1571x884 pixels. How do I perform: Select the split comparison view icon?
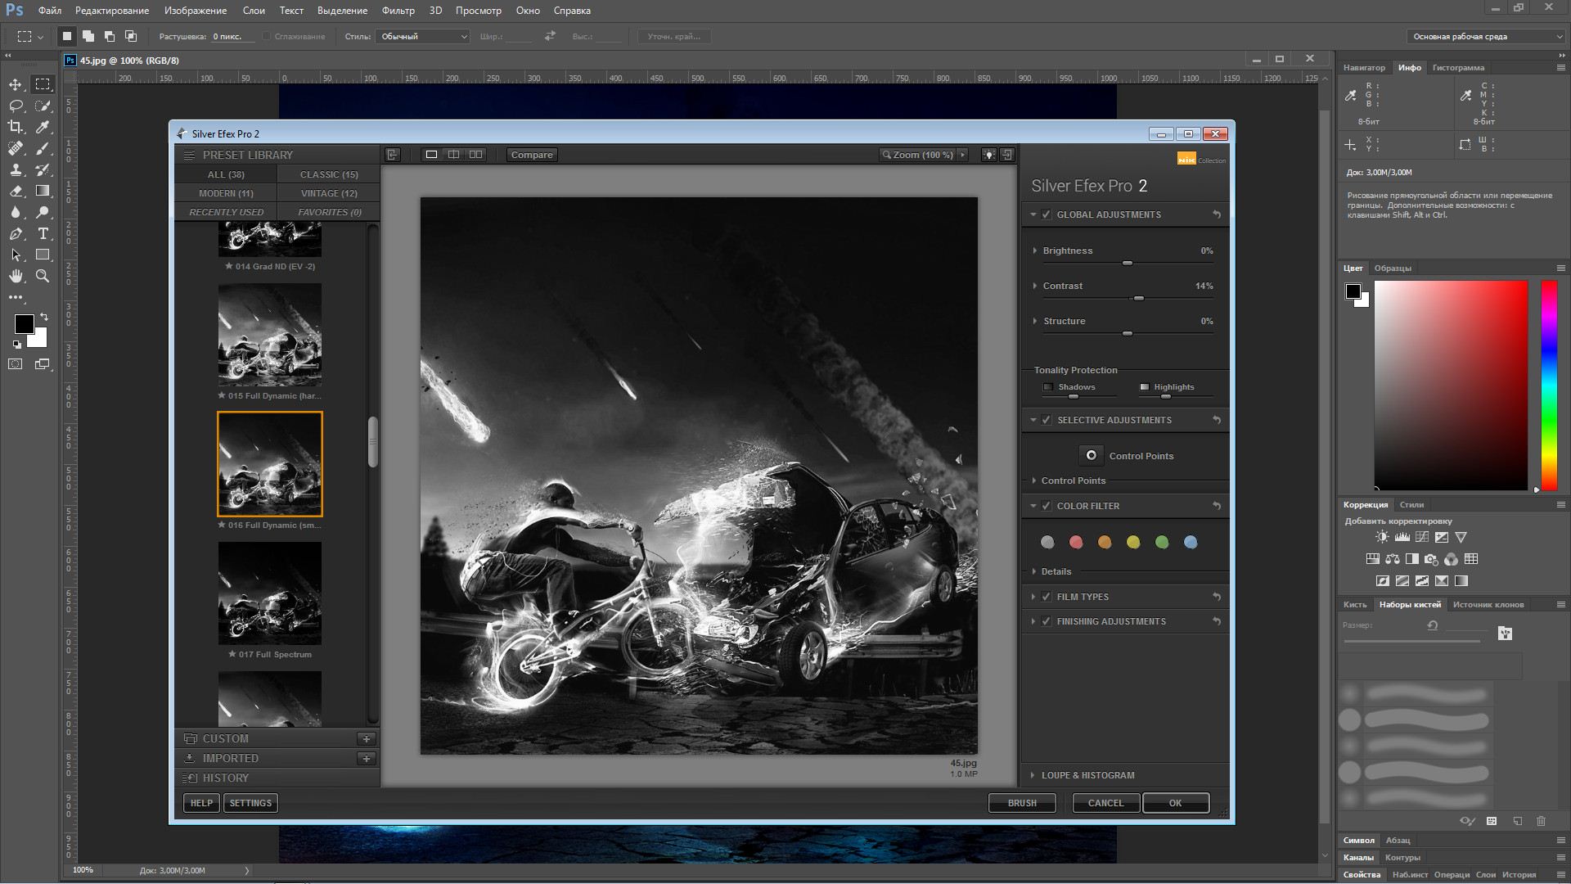452,155
